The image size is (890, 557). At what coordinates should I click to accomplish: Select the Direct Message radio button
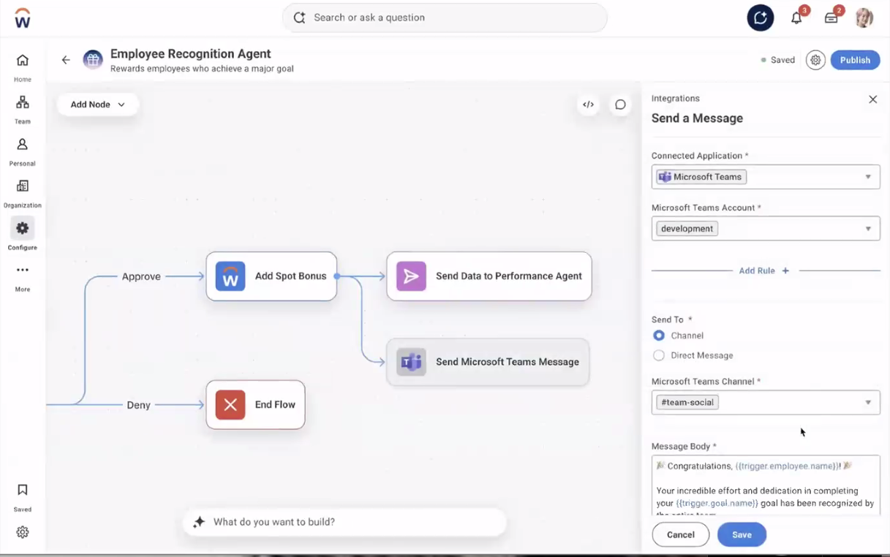658,355
